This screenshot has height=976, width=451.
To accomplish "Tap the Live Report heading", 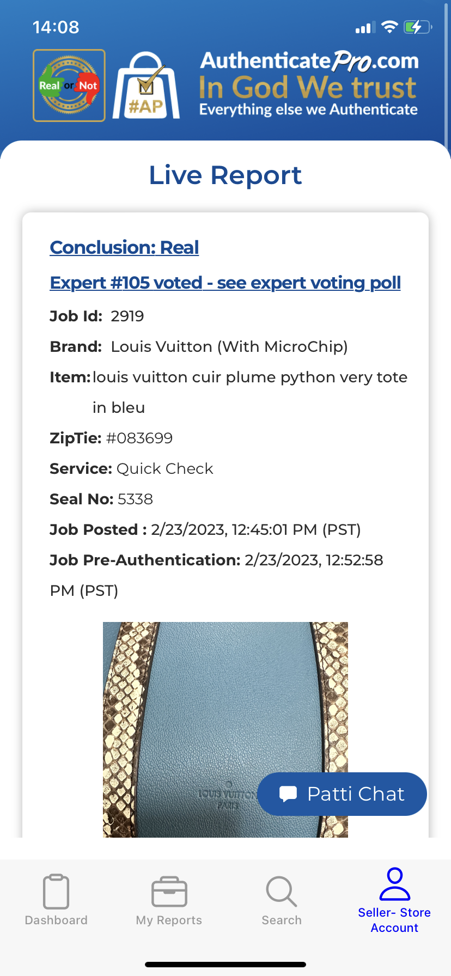I will pos(225,175).
